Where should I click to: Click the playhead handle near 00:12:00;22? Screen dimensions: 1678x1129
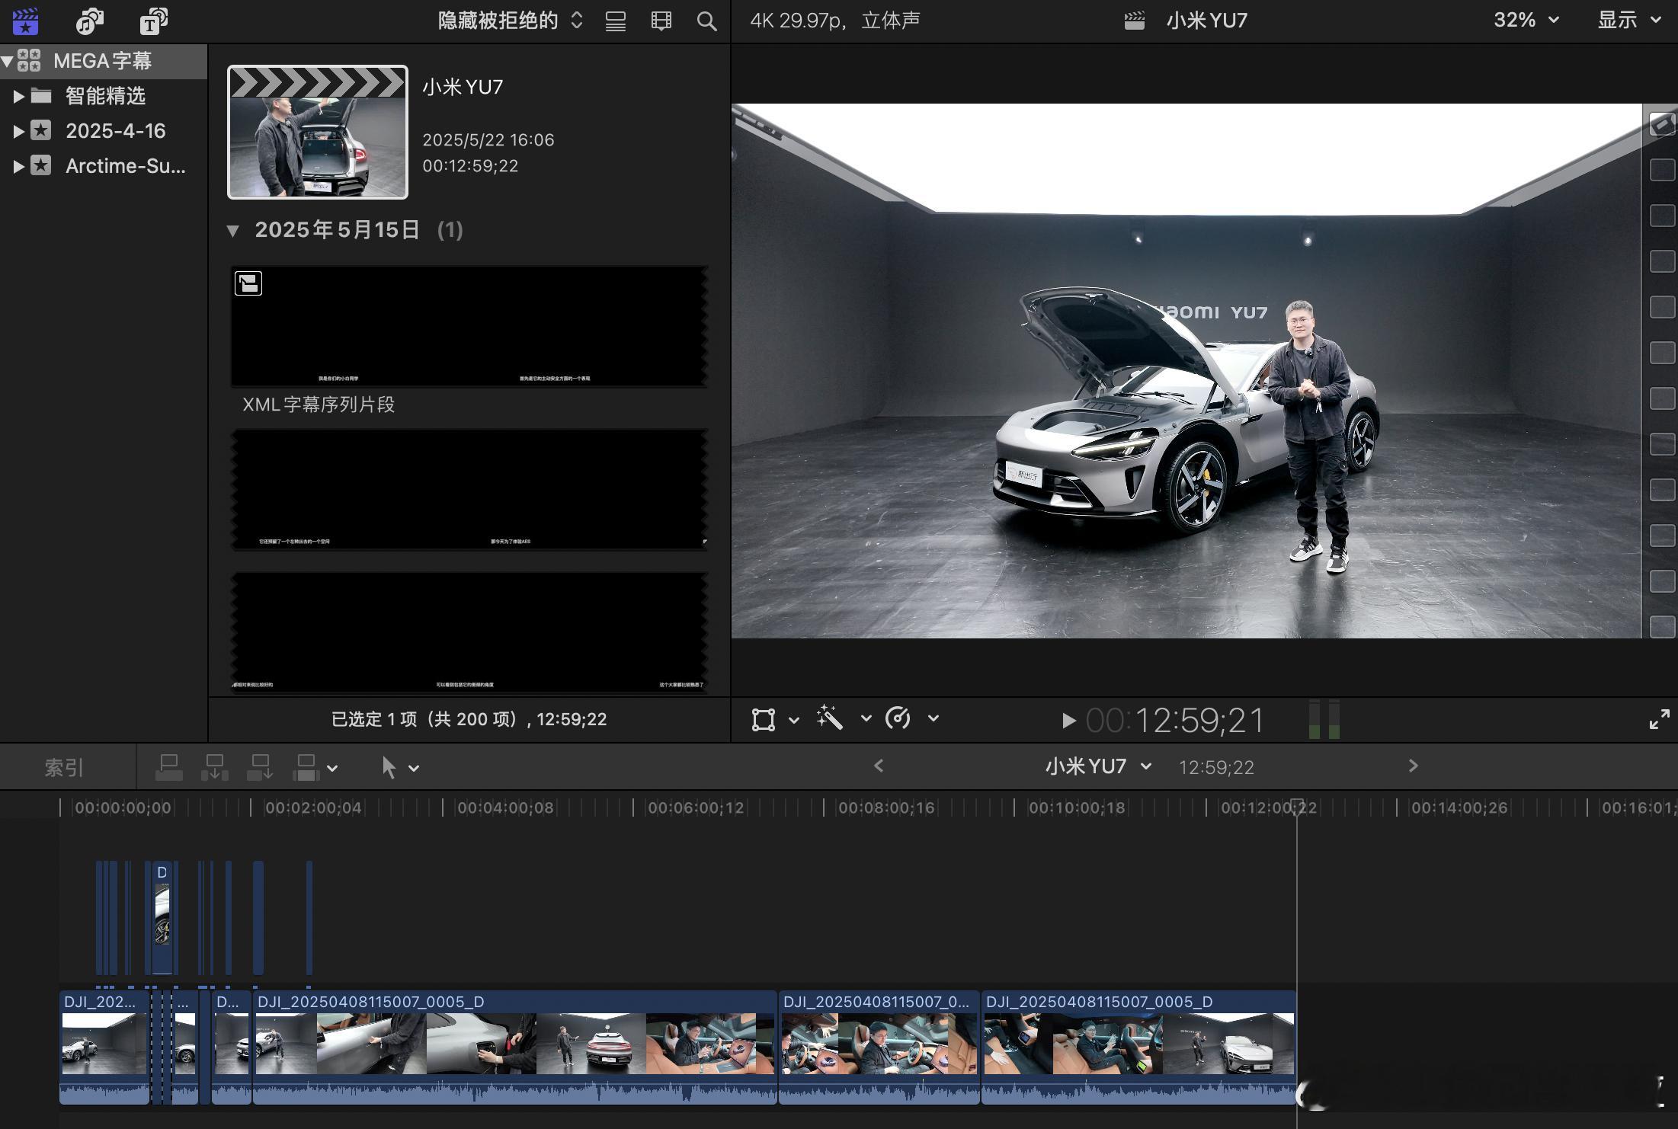(x=1297, y=806)
